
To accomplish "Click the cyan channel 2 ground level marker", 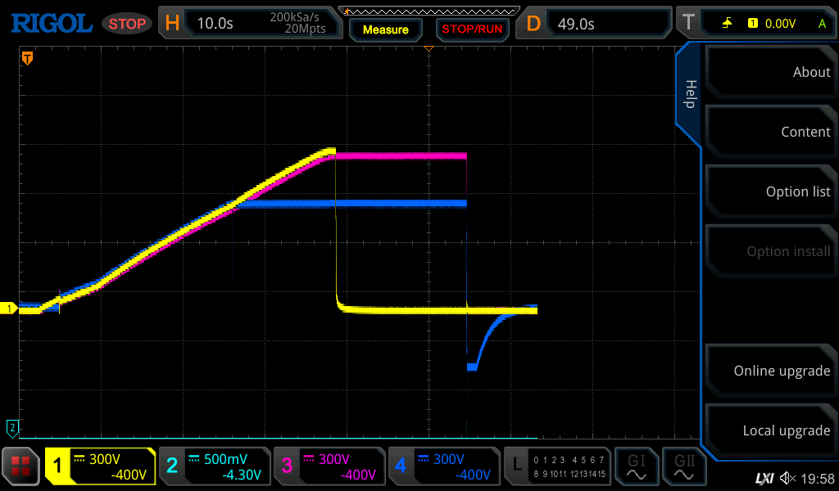I will (12, 426).
